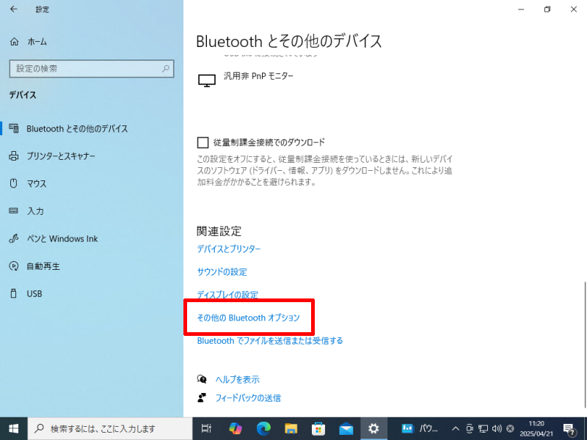Viewport: 587px width, 440px height.
Task: Open その他の Bluetooth オプション link
Action: click(248, 318)
